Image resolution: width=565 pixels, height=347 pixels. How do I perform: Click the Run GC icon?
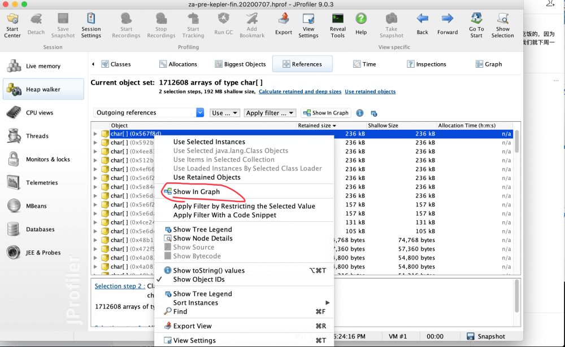pyautogui.click(x=223, y=25)
